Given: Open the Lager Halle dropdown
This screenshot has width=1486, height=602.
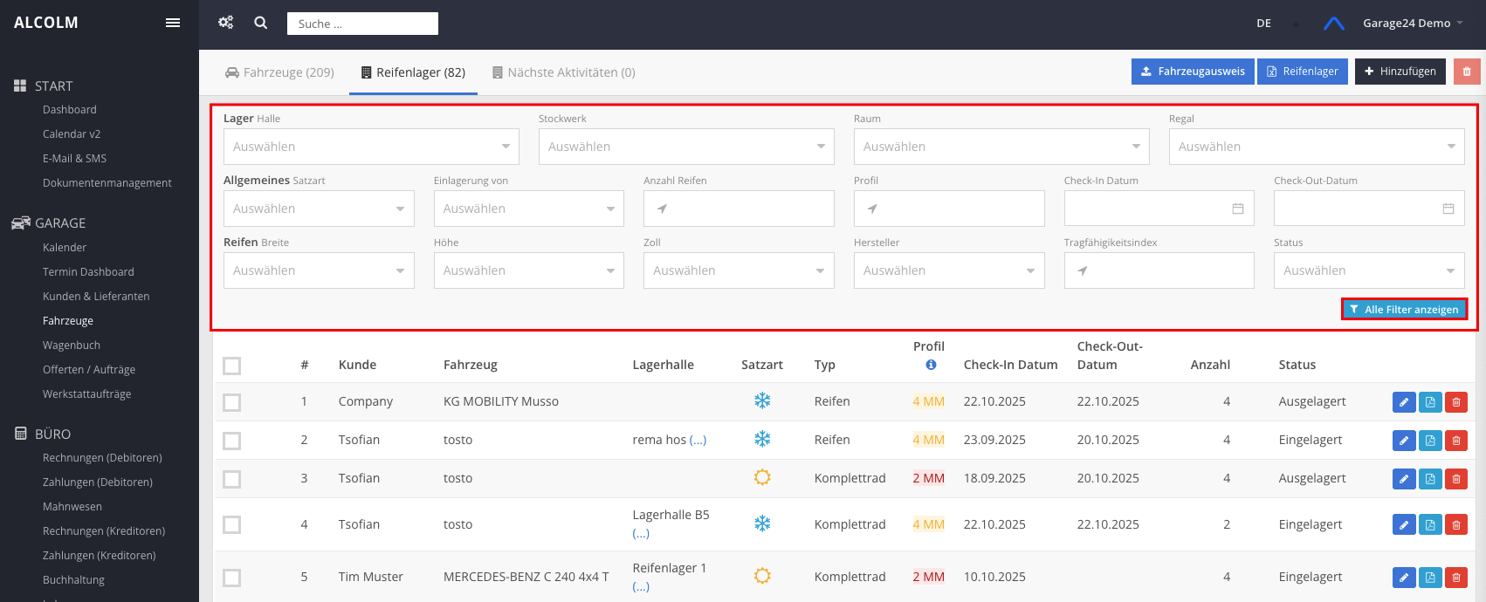Looking at the screenshot, I should [x=371, y=147].
